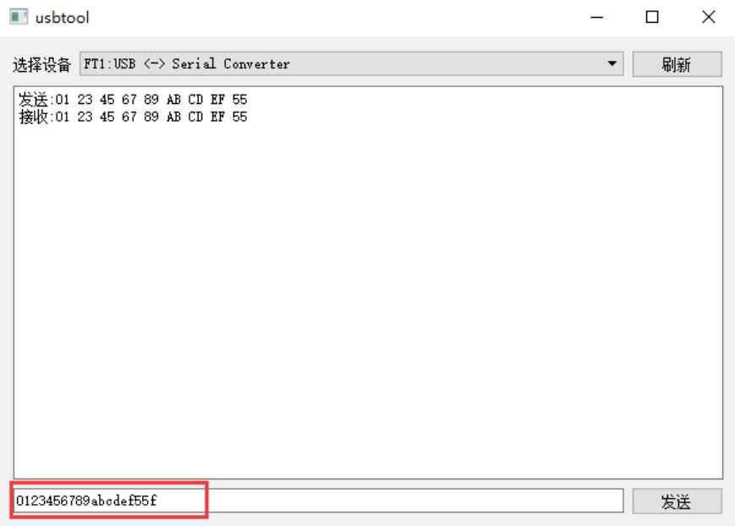Expand the device list using the dropdown arrow
735x526 pixels.
612,63
